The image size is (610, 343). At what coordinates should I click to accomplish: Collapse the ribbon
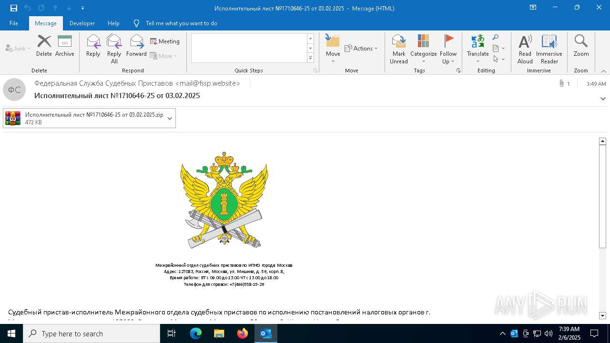coord(603,71)
